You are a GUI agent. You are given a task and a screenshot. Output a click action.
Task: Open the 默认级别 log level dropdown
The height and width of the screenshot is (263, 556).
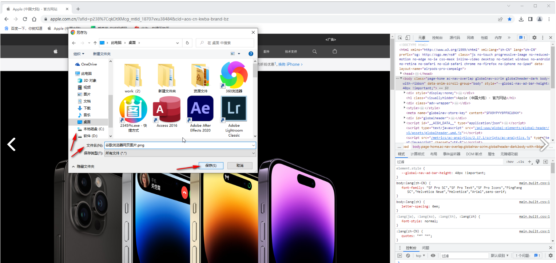pyautogui.click(x=500, y=256)
